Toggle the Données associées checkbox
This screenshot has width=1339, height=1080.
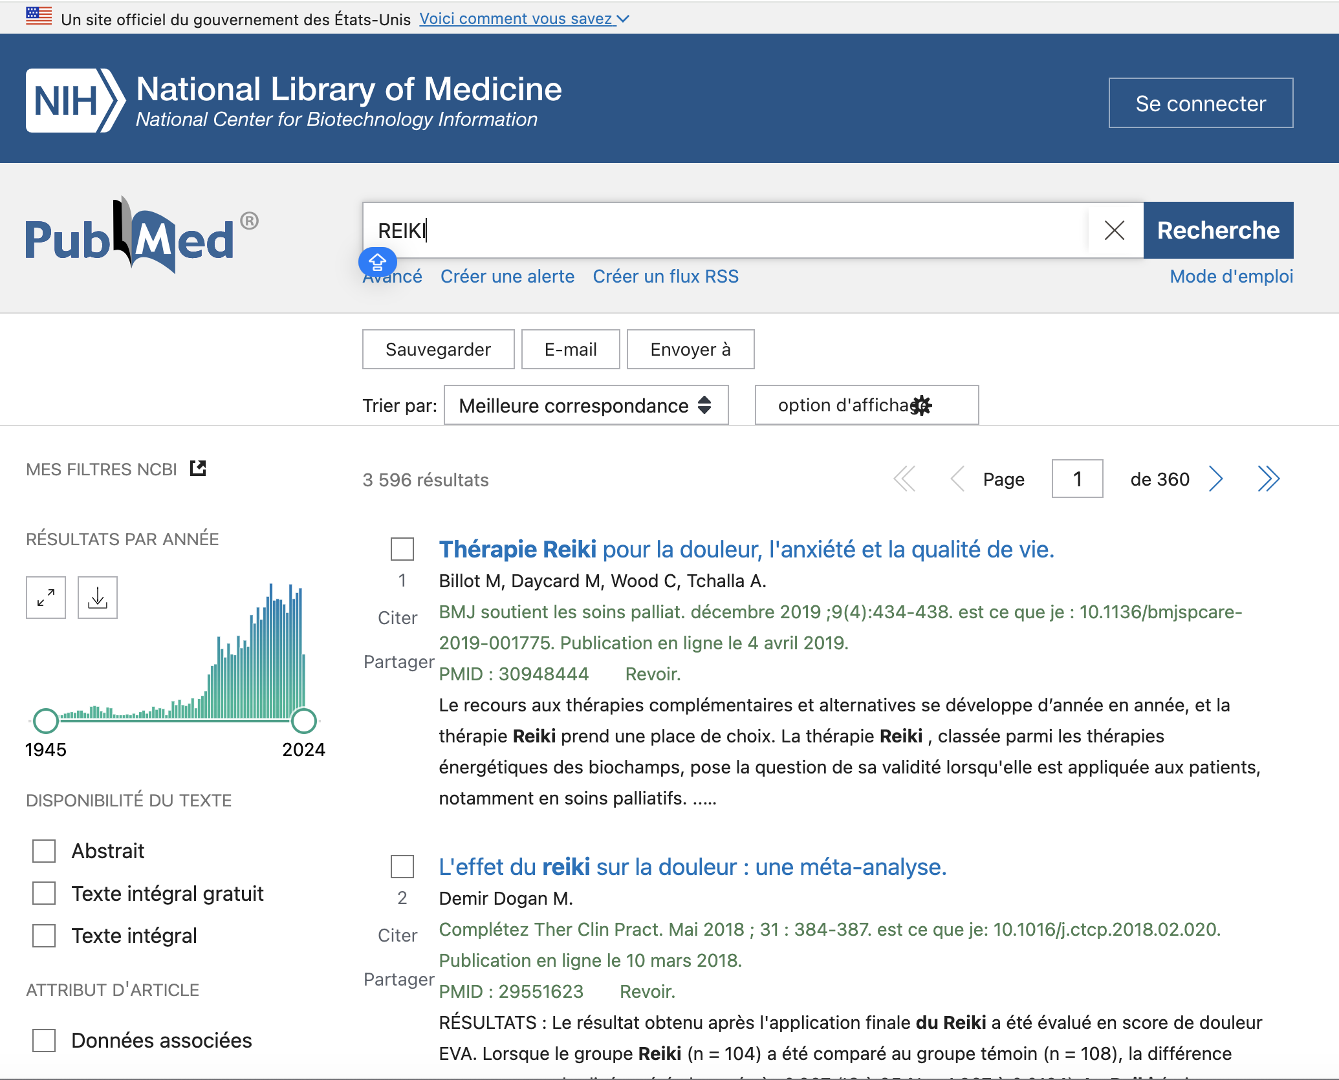(44, 1040)
